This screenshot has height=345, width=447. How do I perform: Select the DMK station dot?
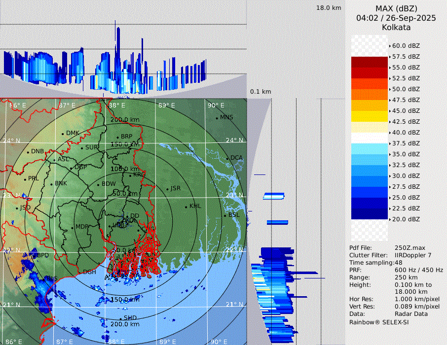click(x=63, y=134)
